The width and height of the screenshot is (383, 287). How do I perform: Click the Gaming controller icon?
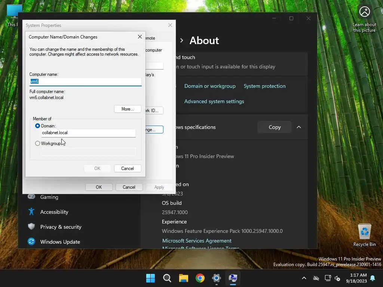click(31, 197)
